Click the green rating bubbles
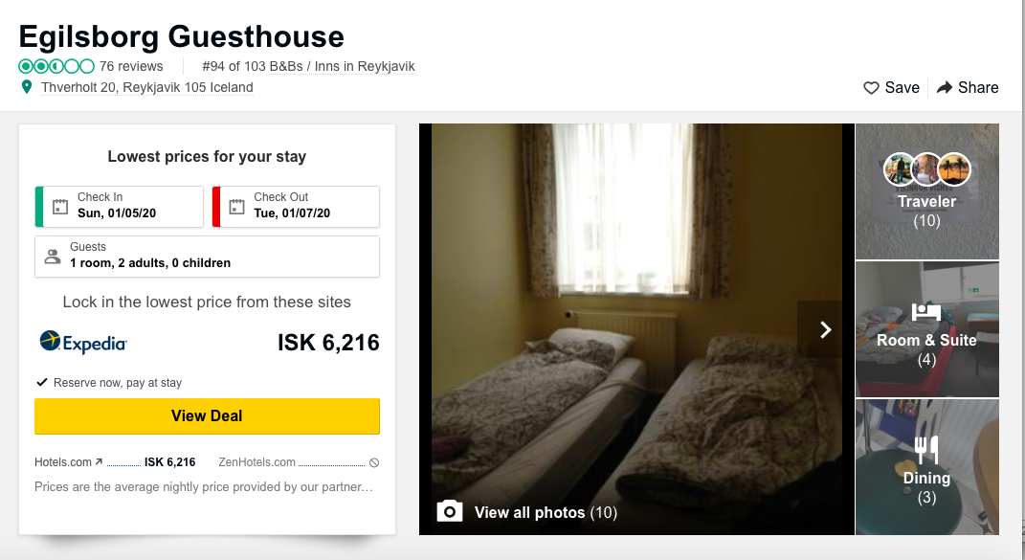The image size is (1025, 560). [56, 66]
